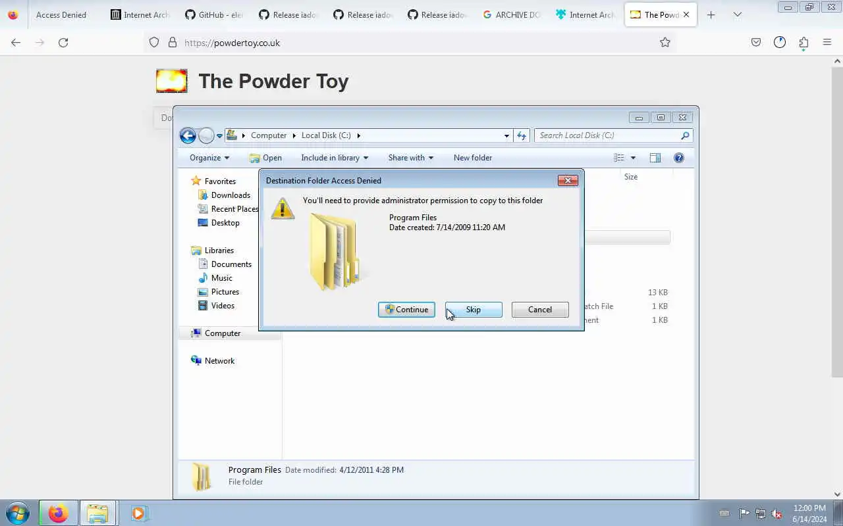This screenshot has width=843, height=526.
Task: Open the Firefox hamburger application menu
Action: tap(827, 42)
